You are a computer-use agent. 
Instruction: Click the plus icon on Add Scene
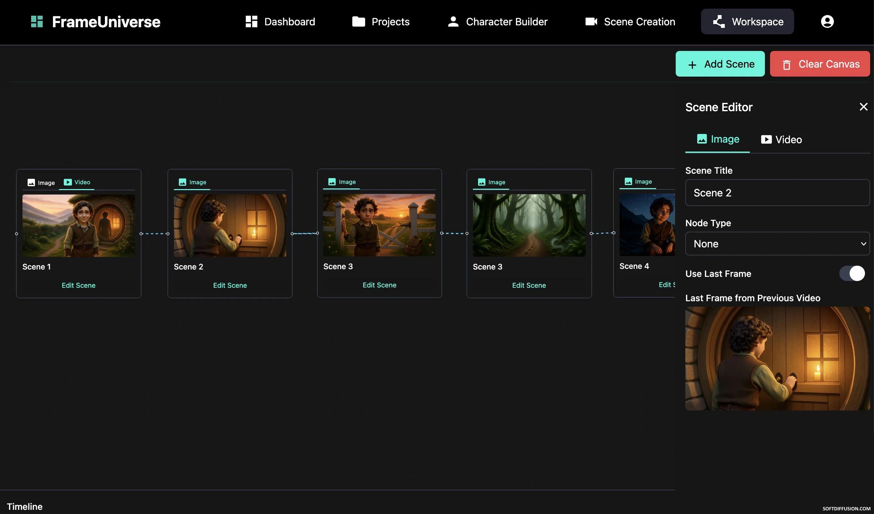(692, 65)
